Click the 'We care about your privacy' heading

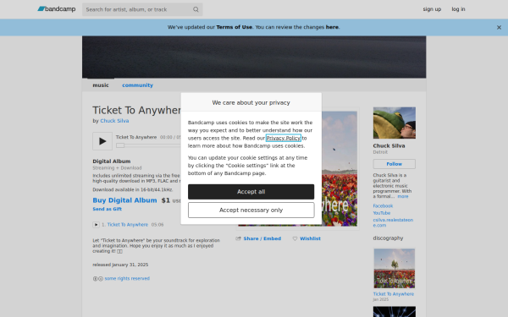pyautogui.click(x=251, y=102)
